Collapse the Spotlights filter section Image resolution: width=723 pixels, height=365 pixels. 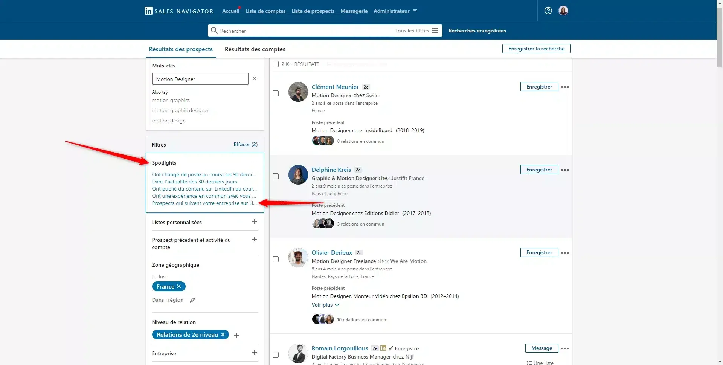click(255, 162)
